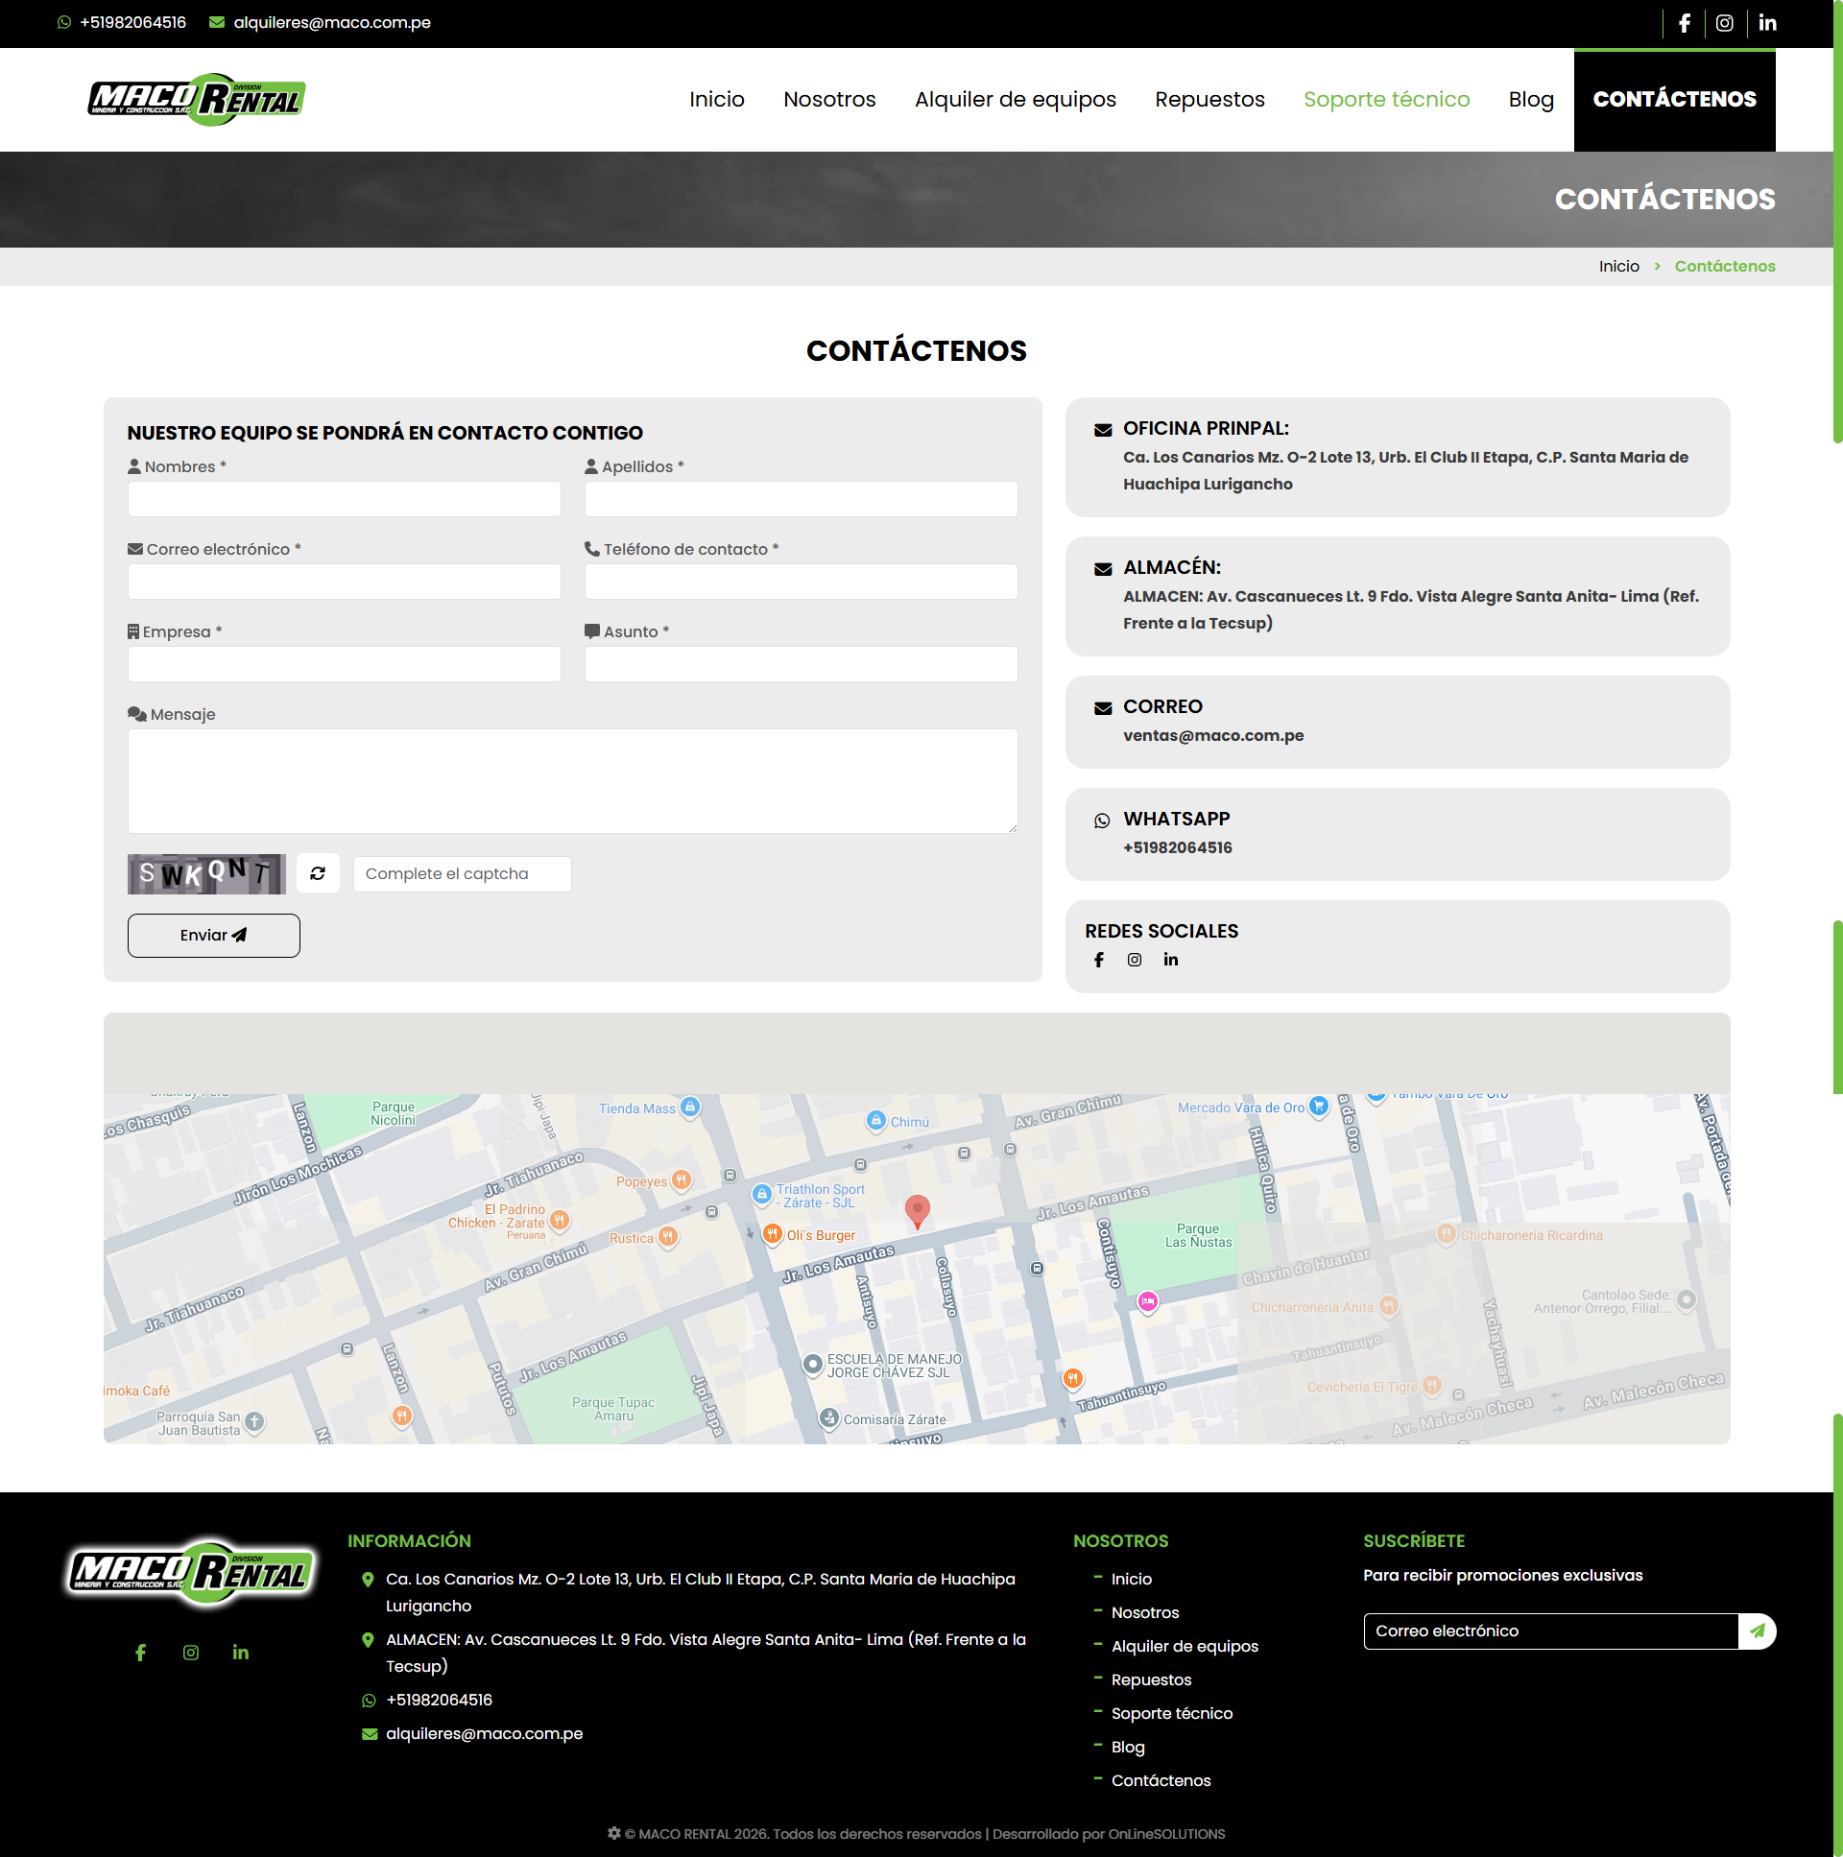Focus the Nombres input field
The width and height of the screenshot is (1843, 1857).
[x=344, y=499]
